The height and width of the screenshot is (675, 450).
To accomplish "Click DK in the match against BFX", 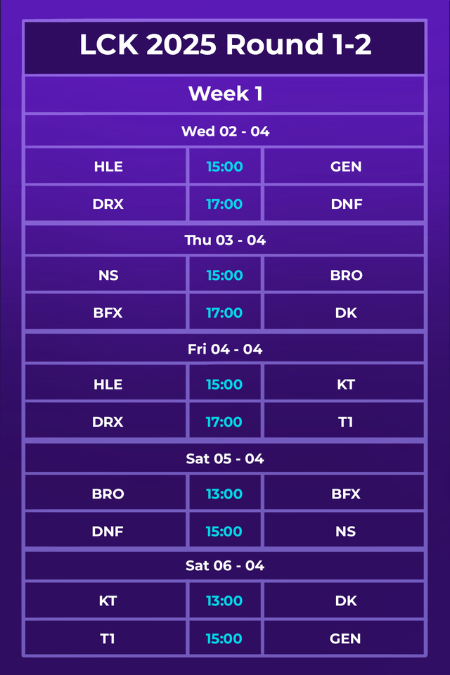I will click(x=346, y=313).
